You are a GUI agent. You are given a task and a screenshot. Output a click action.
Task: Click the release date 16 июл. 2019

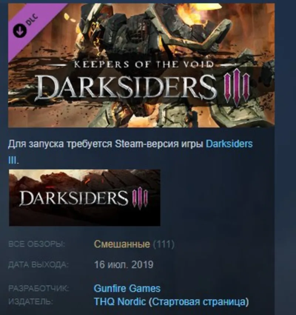(x=124, y=265)
